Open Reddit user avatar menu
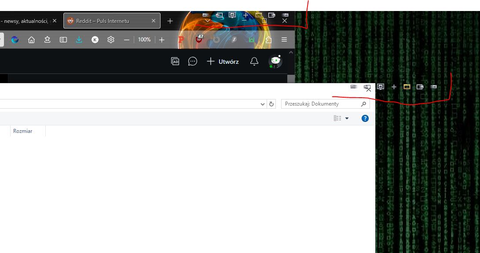The image size is (480, 253). point(275,62)
